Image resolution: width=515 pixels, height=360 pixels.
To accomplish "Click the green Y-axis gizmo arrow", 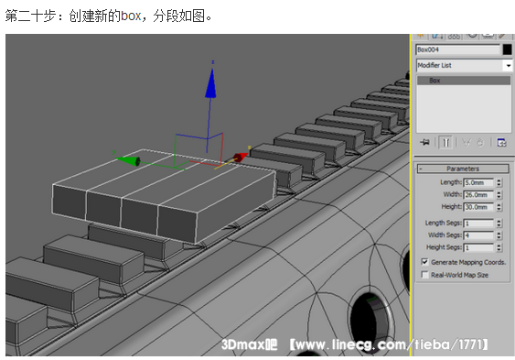I will 129,161.
